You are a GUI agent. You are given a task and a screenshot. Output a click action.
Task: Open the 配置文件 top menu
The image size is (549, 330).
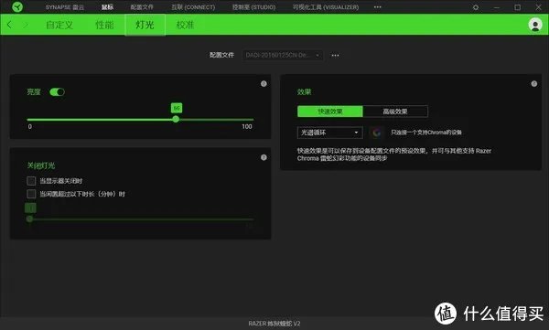tap(142, 7)
